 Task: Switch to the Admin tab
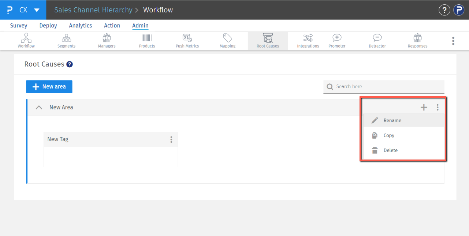click(140, 25)
